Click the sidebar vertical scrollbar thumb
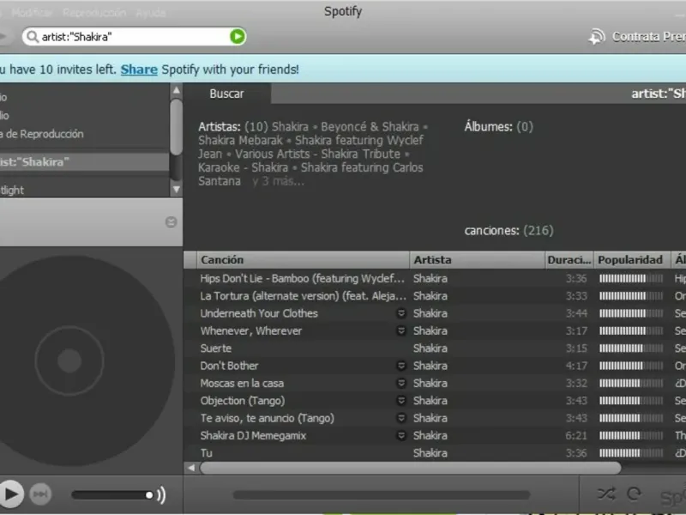Screen dimensions: 686x515 point(176,127)
